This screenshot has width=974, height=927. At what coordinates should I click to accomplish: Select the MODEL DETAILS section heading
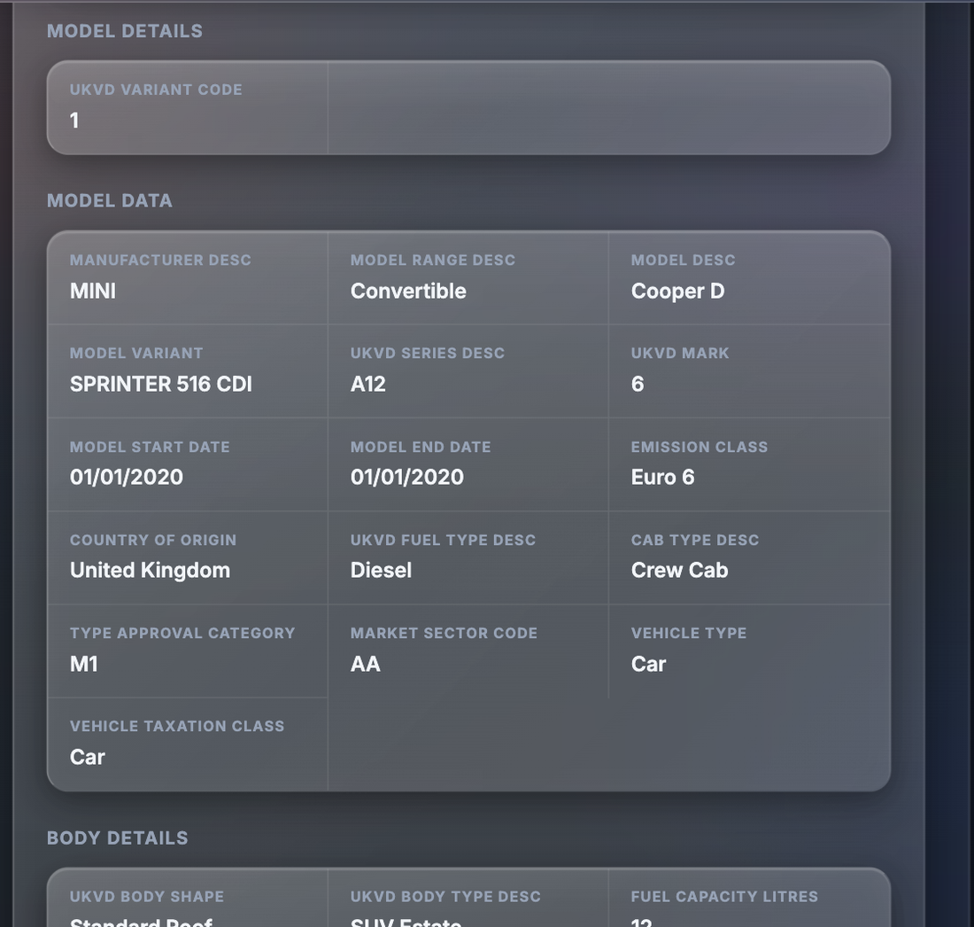point(125,31)
